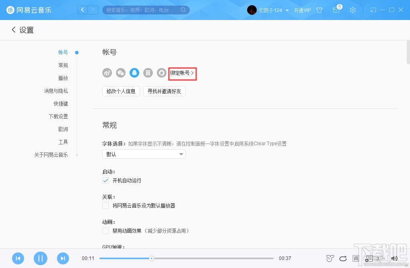This screenshot has height=268, width=410.
Task: Open the 默认 font selection dropdown
Action: tap(144, 154)
